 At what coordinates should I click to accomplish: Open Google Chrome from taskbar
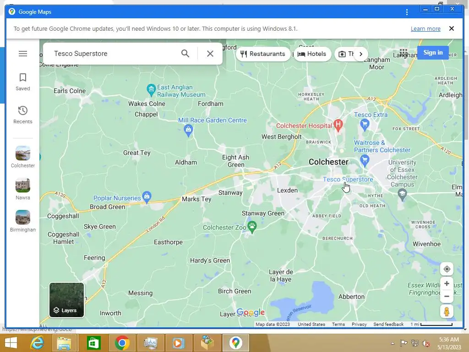coord(122,343)
